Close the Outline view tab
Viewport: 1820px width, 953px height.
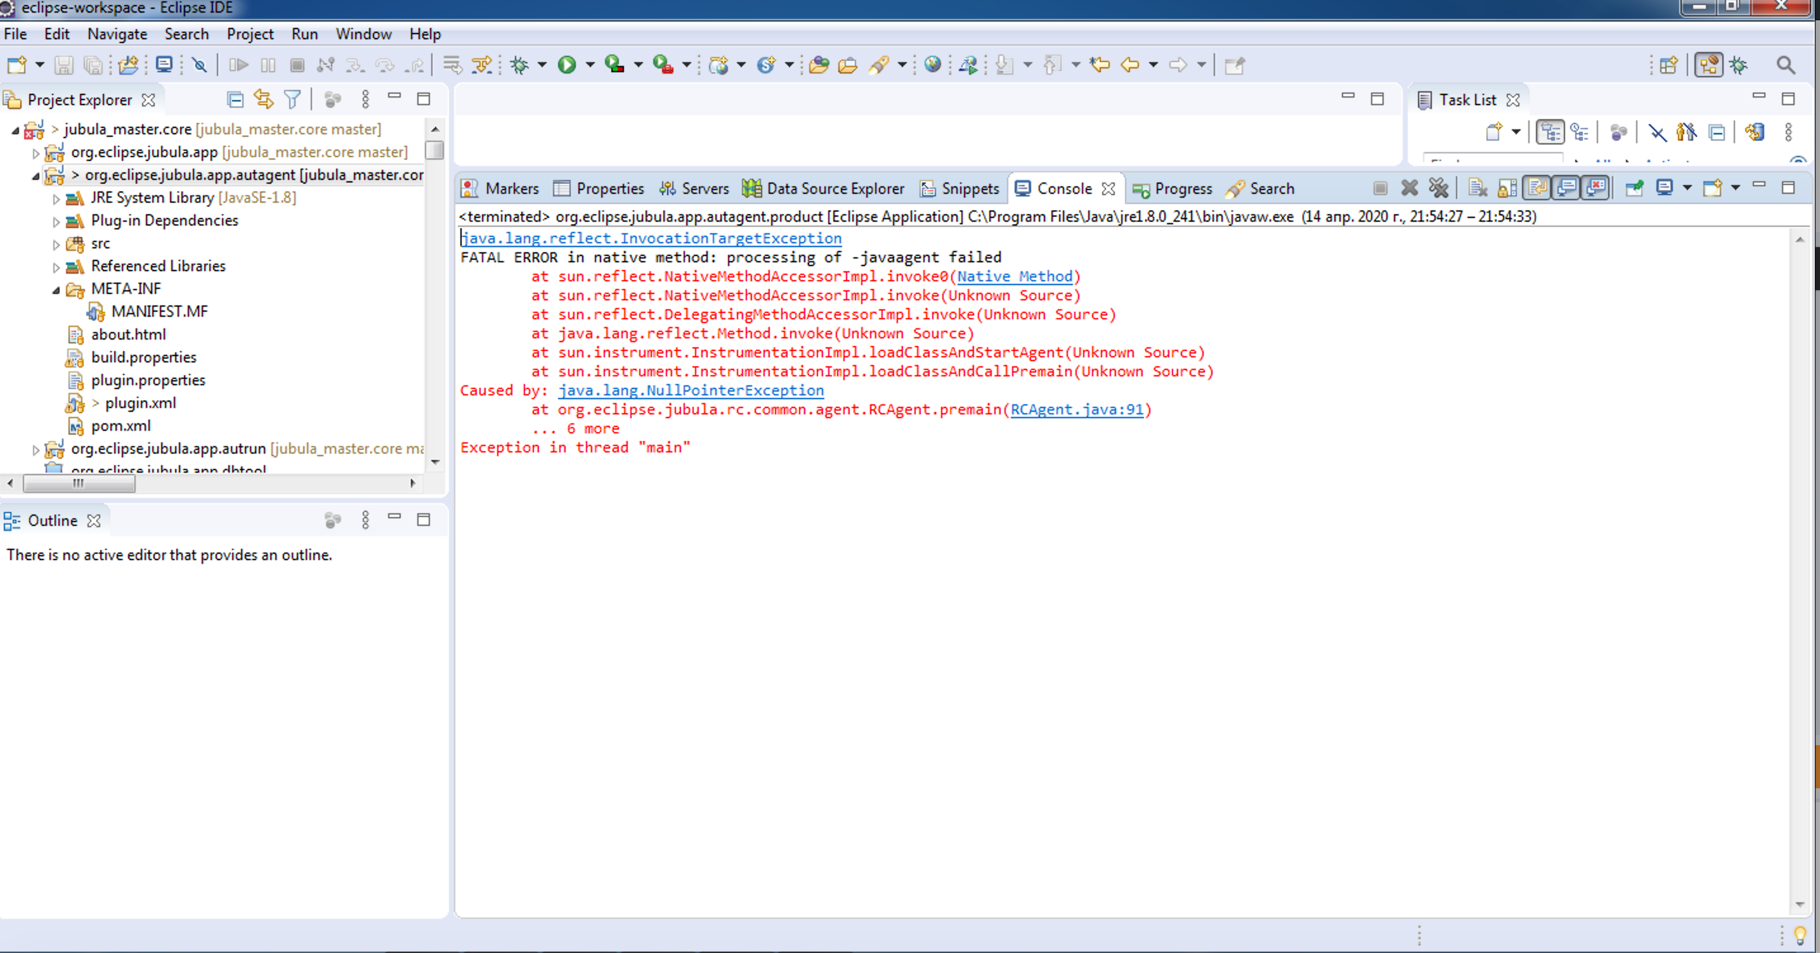point(93,521)
